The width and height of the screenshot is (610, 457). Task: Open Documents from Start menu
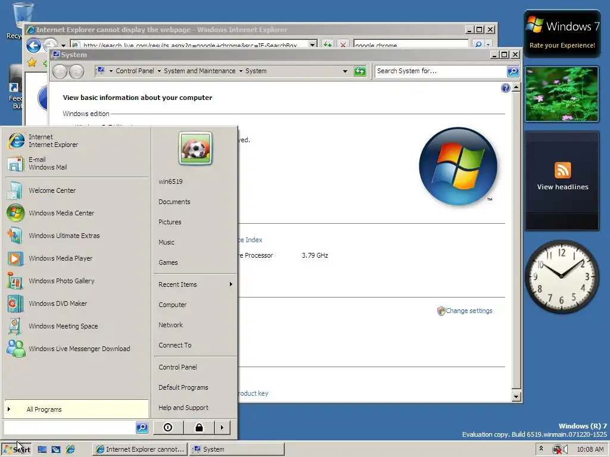(x=195, y=202)
